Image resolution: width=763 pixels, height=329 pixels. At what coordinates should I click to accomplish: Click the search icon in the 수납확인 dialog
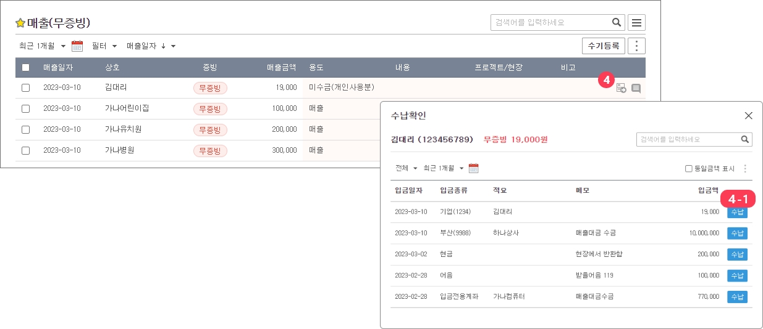(x=745, y=139)
